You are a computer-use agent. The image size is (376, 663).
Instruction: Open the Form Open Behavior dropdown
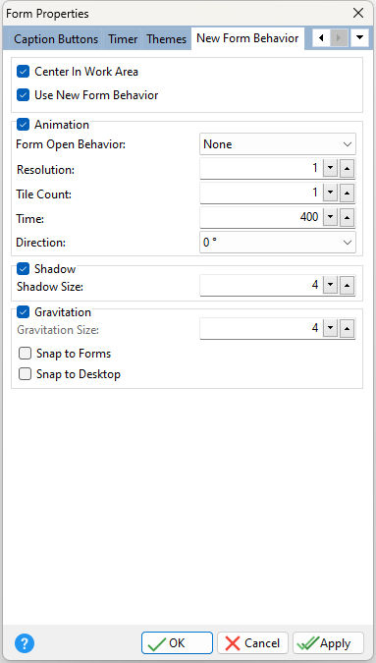pos(278,144)
